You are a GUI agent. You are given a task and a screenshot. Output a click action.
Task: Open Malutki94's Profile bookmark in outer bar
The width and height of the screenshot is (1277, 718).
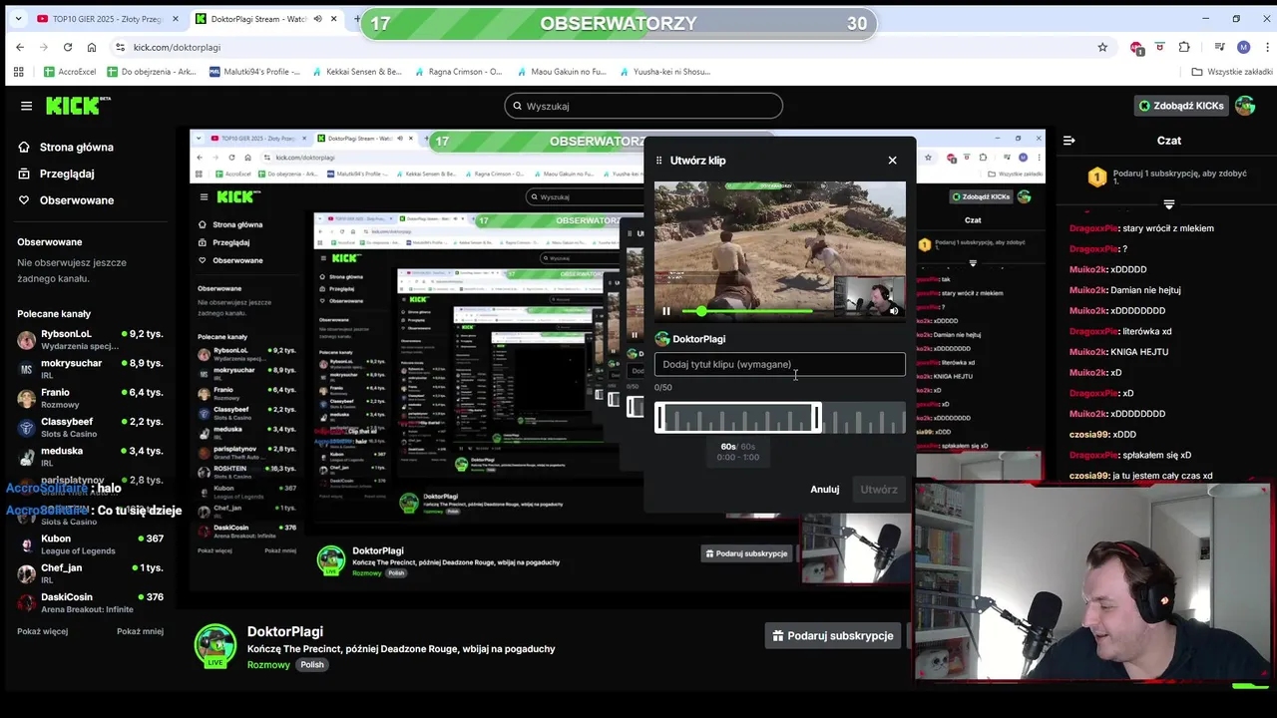tap(254, 72)
